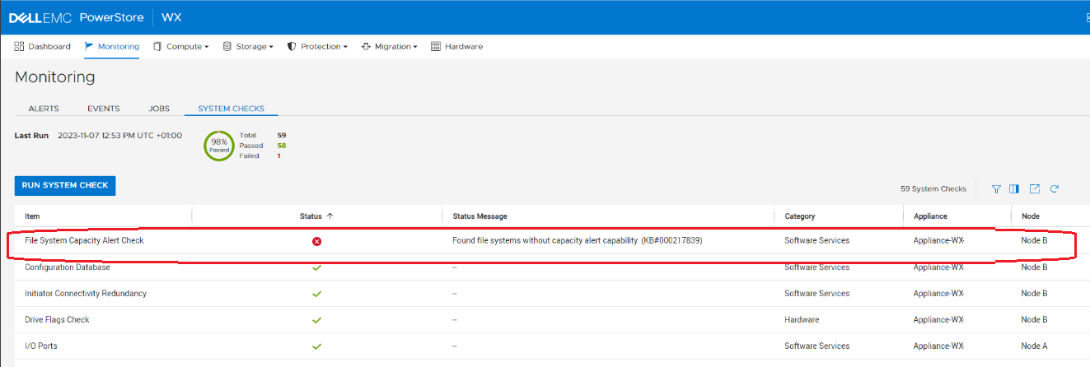1090x367 pixels.
Task: Click the Configuration Database passed checkmark
Action: pos(316,267)
